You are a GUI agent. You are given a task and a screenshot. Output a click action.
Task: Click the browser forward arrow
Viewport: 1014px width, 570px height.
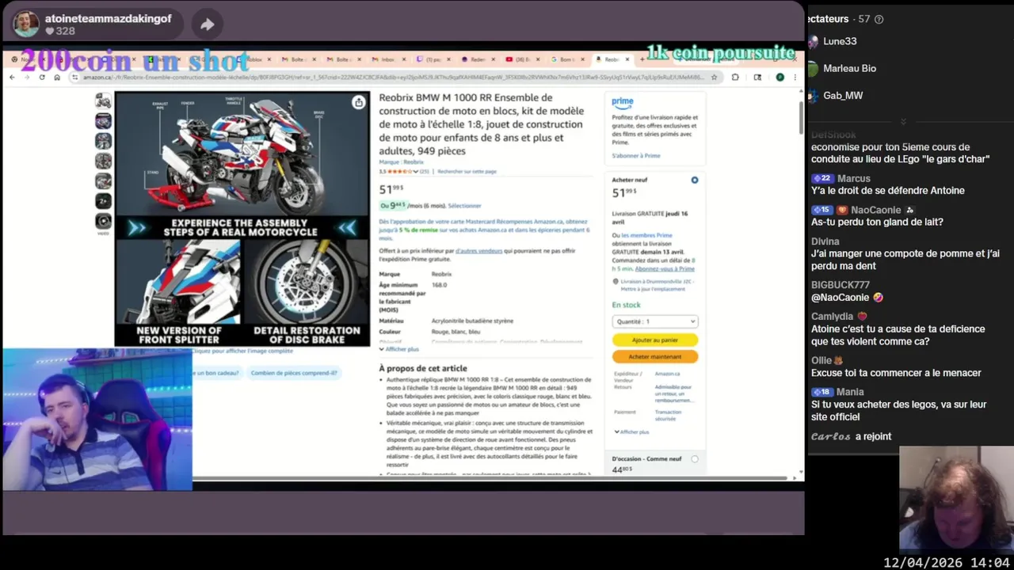point(27,77)
